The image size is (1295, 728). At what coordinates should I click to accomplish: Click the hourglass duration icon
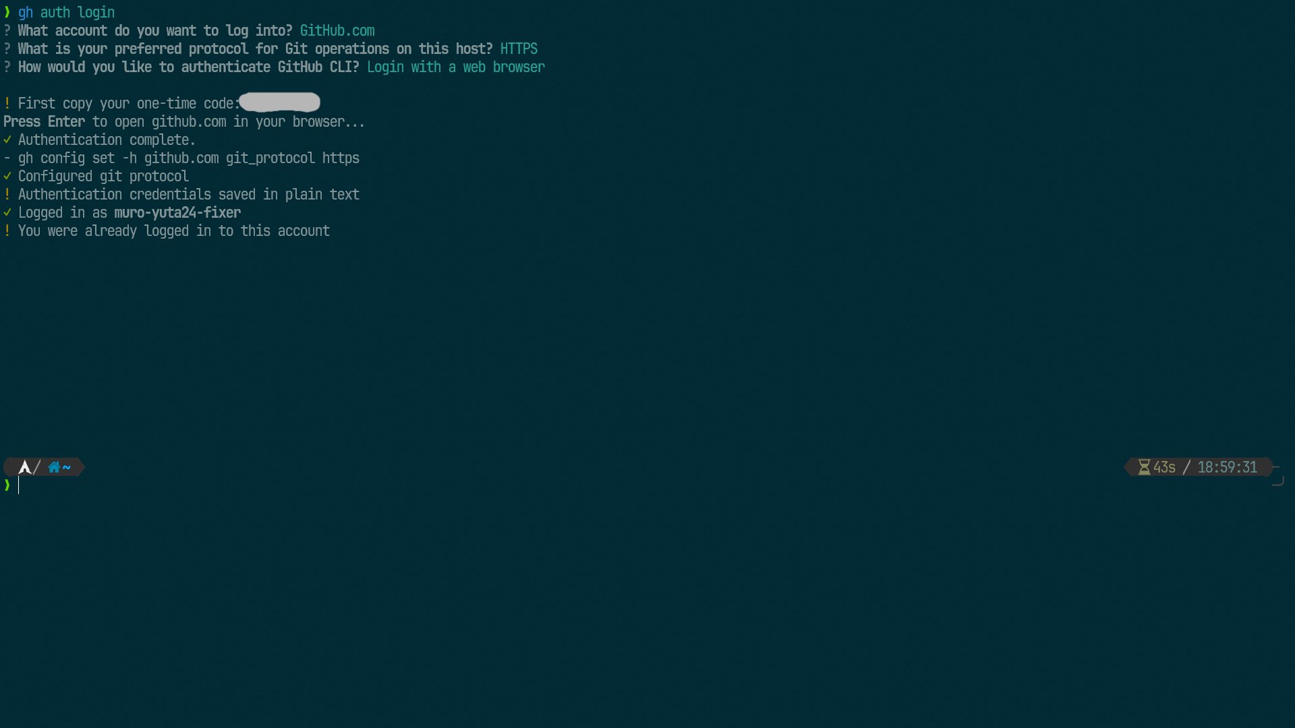[x=1144, y=466]
